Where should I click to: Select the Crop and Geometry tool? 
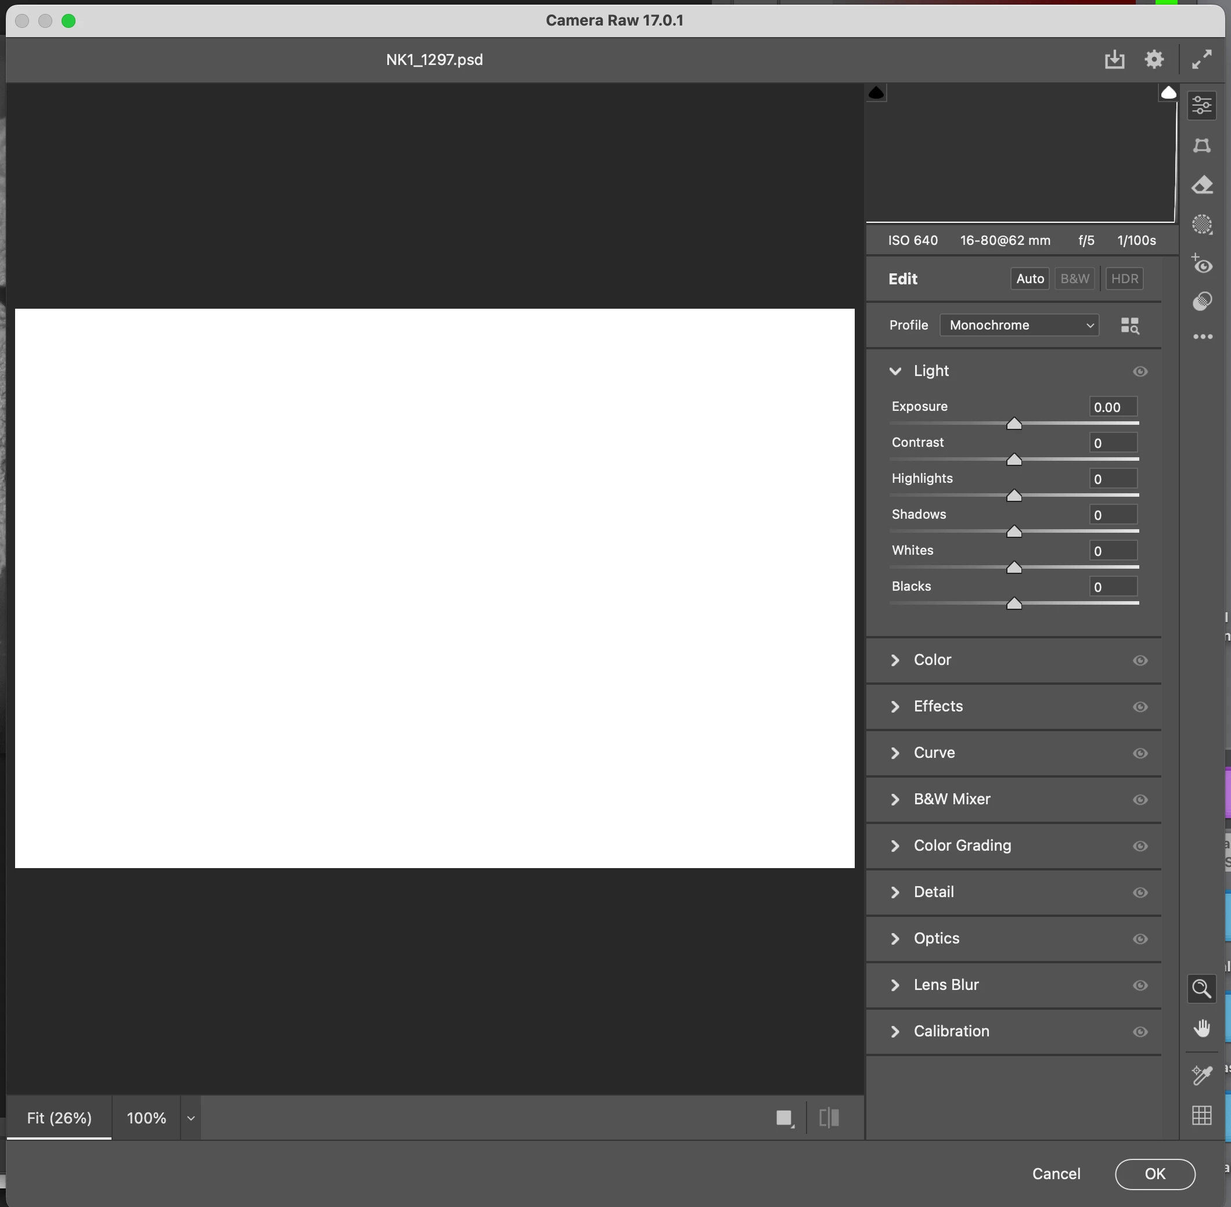(1201, 146)
